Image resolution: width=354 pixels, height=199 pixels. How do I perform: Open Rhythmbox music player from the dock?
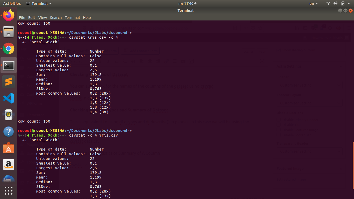click(9, 114)
